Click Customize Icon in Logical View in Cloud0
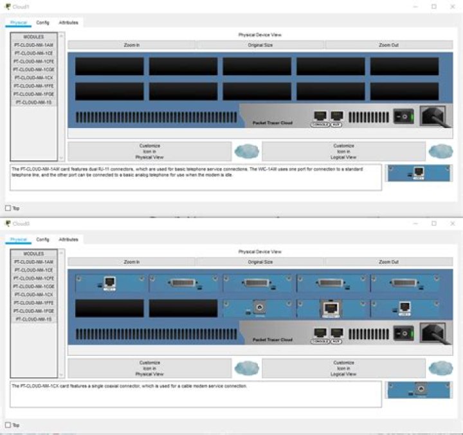 [x=343, y=368]
